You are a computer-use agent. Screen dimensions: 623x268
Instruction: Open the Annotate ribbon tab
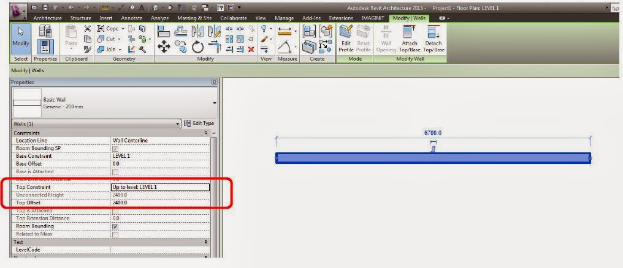(131, 18)
